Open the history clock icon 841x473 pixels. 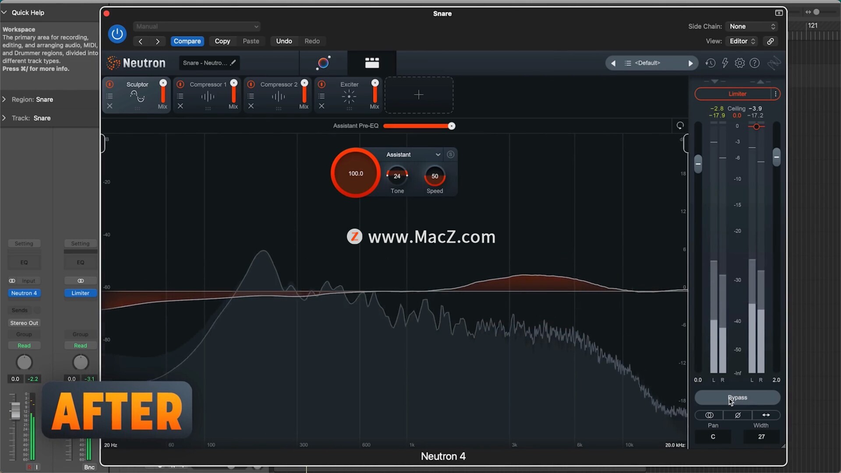pyautogui.click(x=710, y=63)
